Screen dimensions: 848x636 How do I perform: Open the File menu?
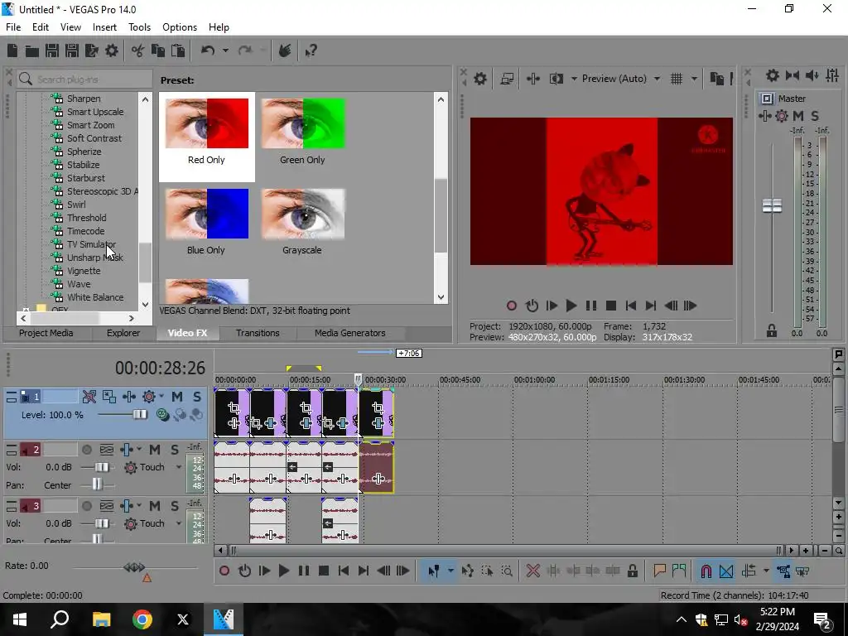pyautogui.click(x=13, y=27)
